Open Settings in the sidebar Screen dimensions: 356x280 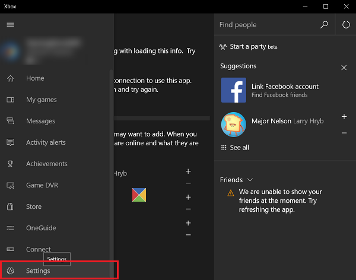click(x=38, y=271)
